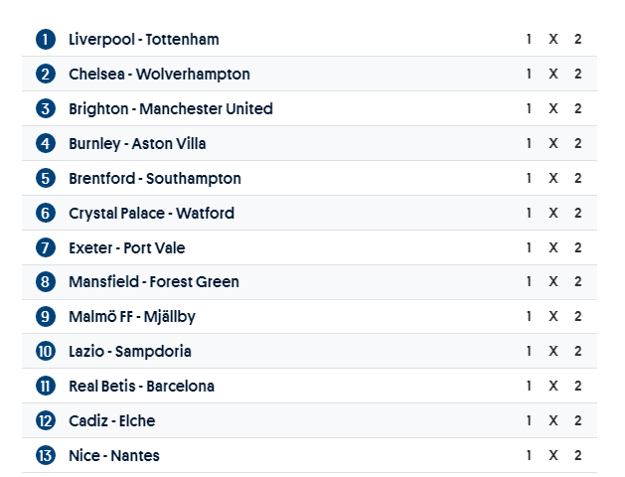Click the Cadiz - Elche match name
The image size is (625, 477).
pos(112,421)
